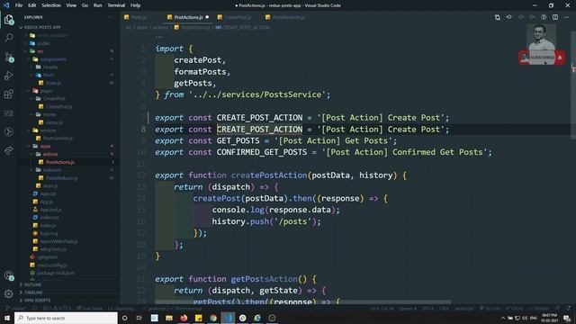576x324 pixels.
Task: Collapse the store folder
Action: point(45,146)
